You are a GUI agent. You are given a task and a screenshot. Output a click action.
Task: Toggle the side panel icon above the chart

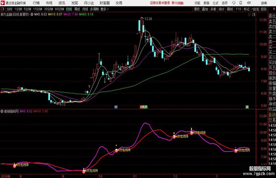[x=254, y=15]
